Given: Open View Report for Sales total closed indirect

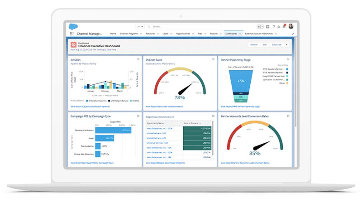Looking at the screenshot, I should 164,107.
